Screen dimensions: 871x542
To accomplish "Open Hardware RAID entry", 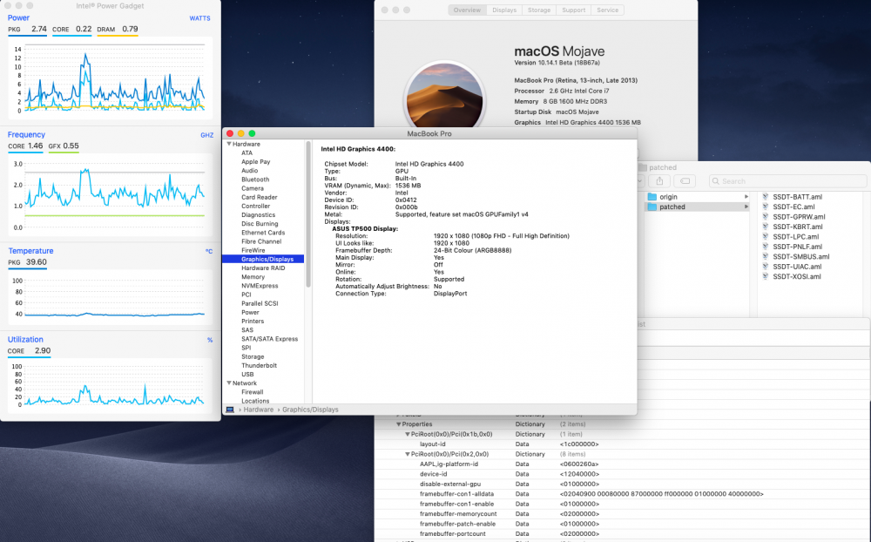I will coord(263,268).
